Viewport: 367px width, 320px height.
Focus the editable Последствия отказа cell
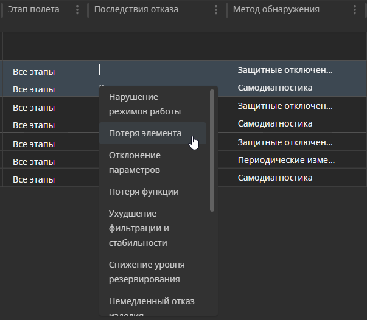click(158, 70)
